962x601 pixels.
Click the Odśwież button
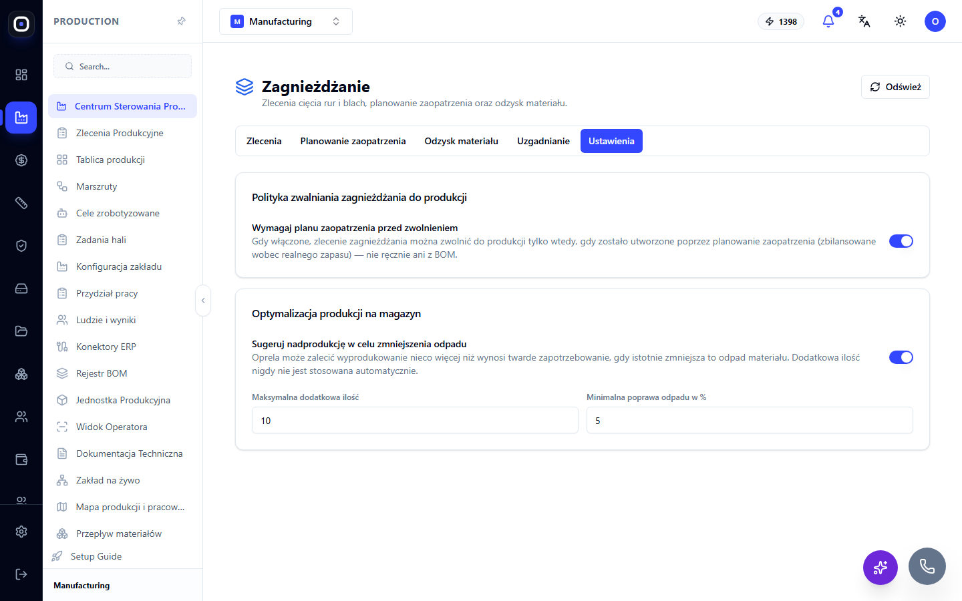click(x=895, y=87)
